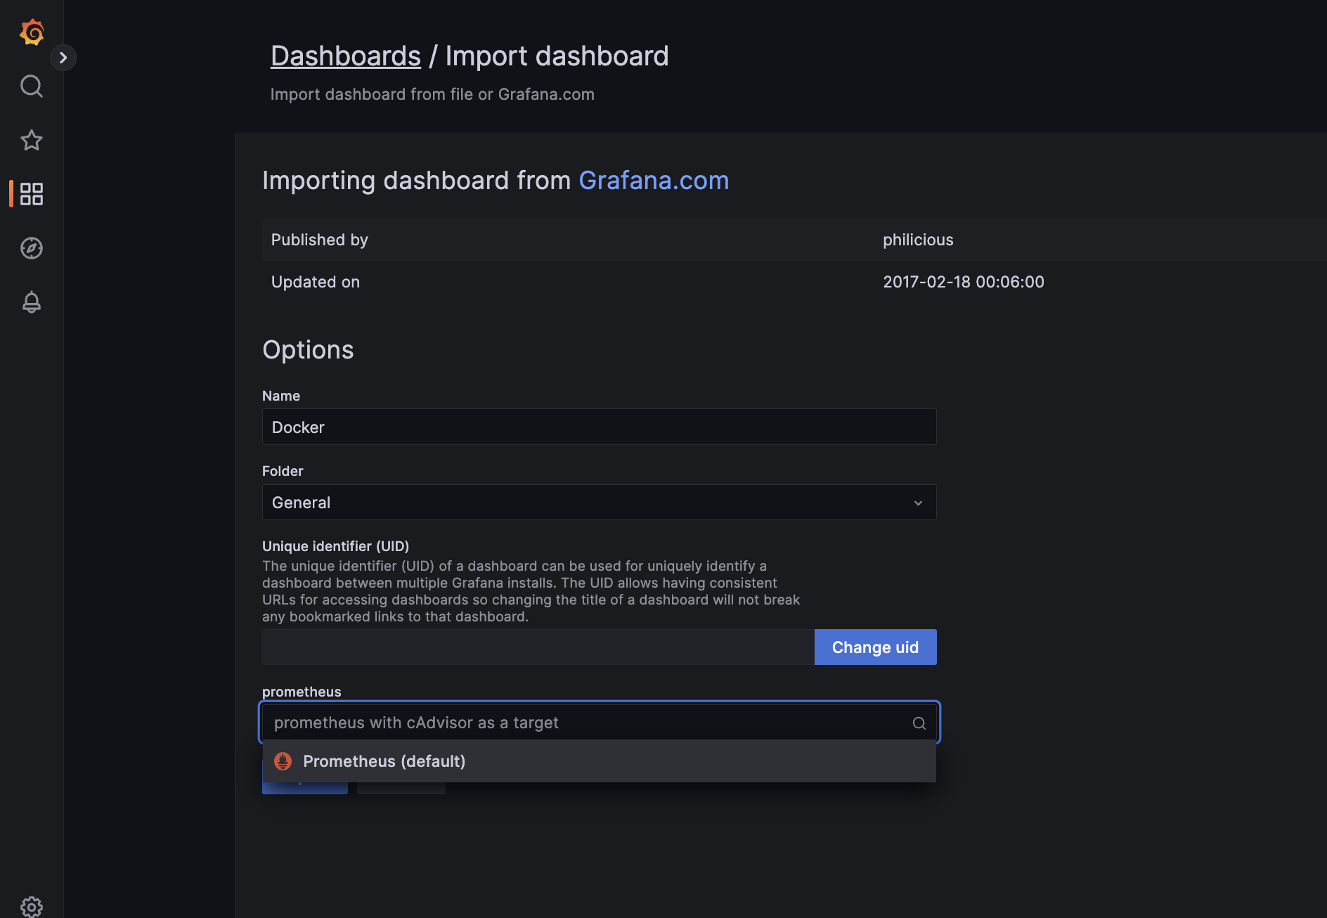1327x918 pixels.
Task: Click subtitle Import dashboard from file or Grafana.com
Action: pos(432,94)
